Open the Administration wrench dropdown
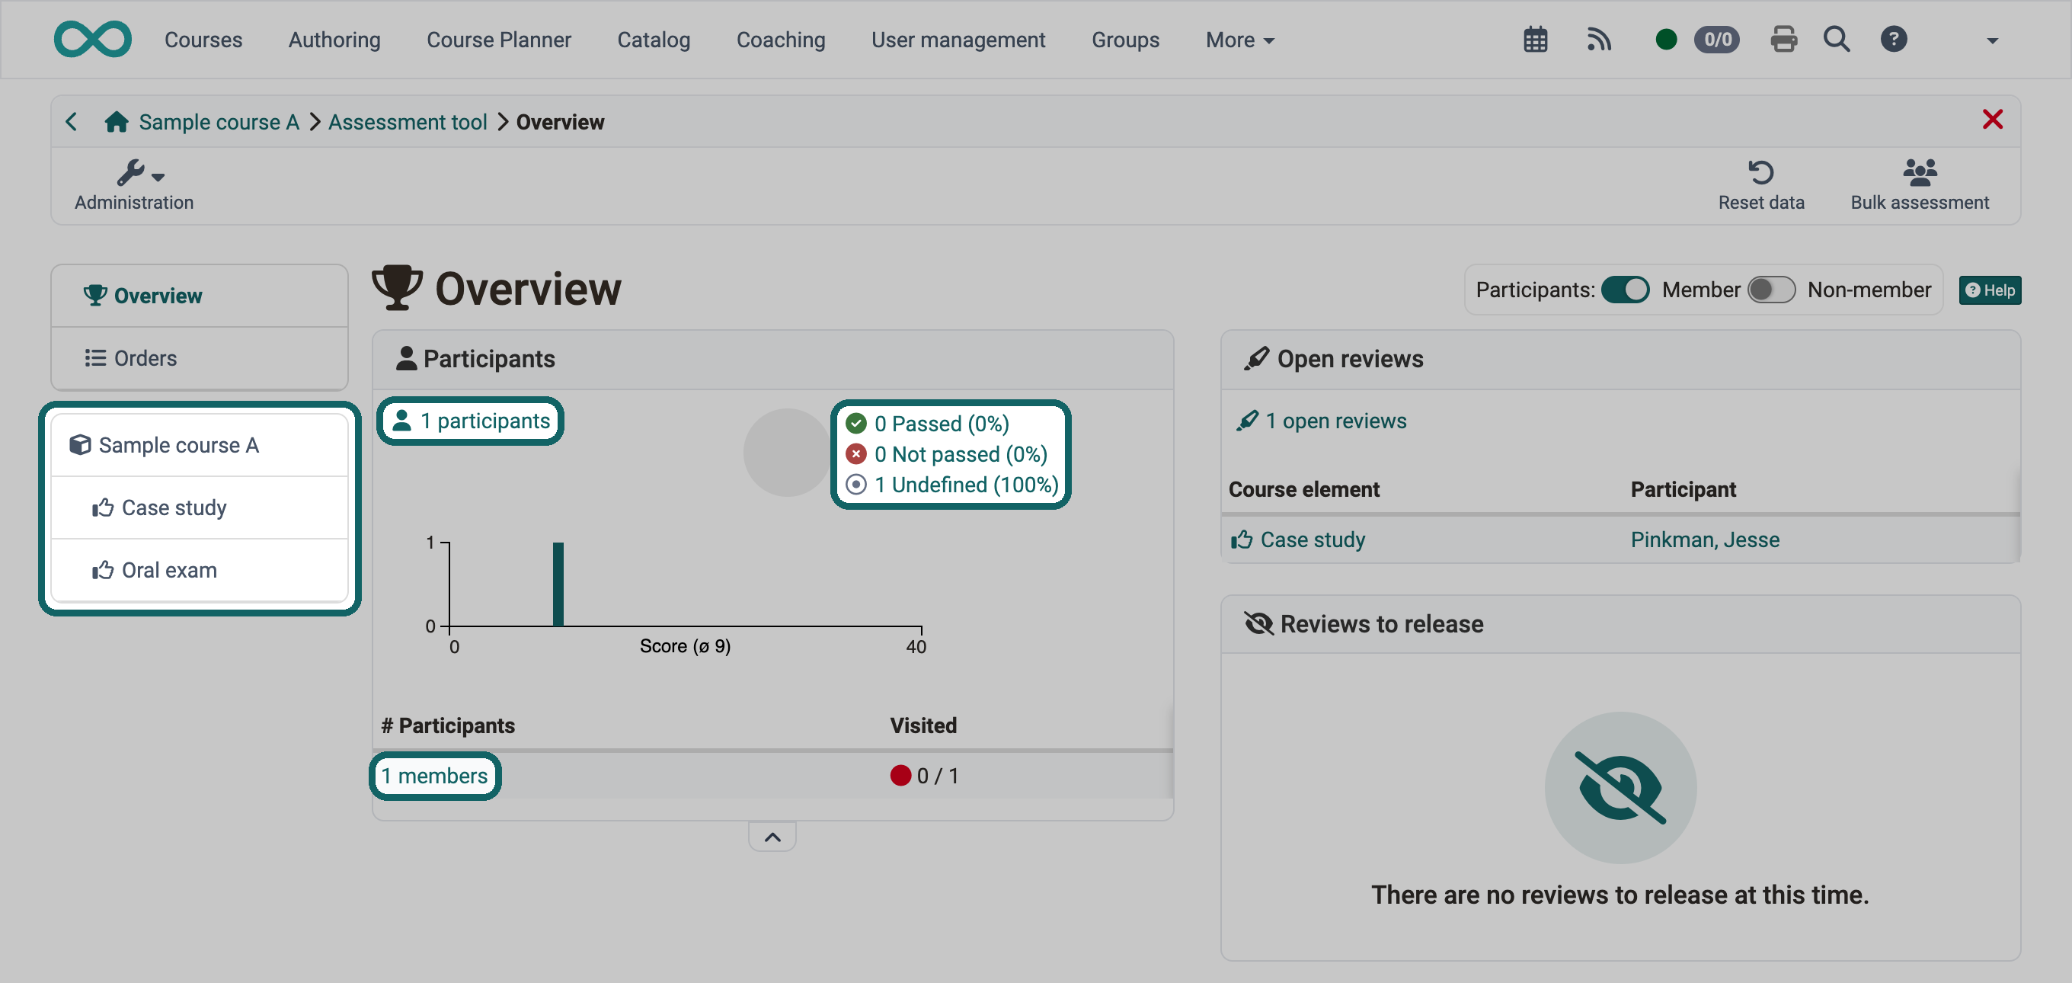Viewport: 2072px width, 983px height. pos(134,185)
